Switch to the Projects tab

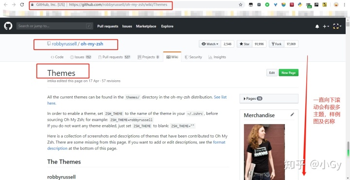[148, 57]
